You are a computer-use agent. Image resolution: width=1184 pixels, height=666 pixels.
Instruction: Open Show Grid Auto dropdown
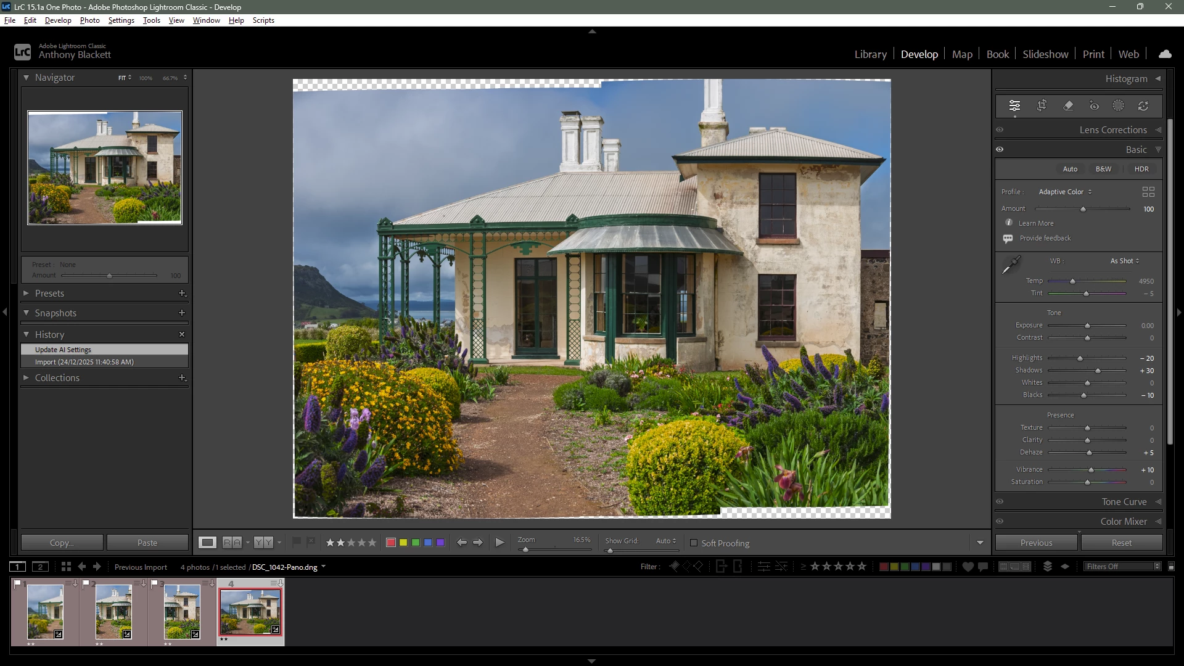(665, 541)
